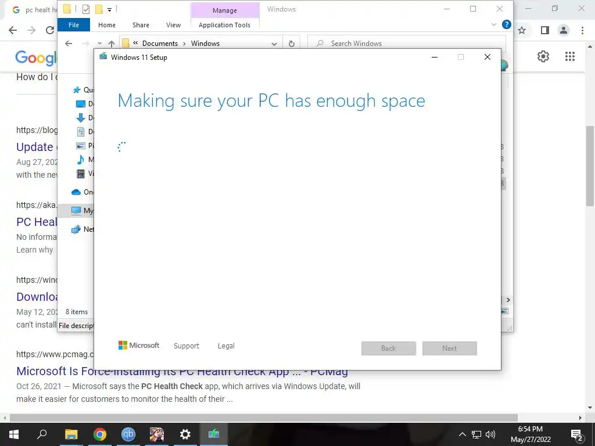Click the properties checkmark quick access icon
Viewport: 595px width, 446px height.
coord(86,9)
